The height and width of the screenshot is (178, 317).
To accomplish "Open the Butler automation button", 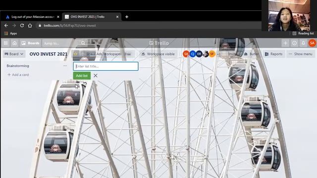I will [251, 54].
